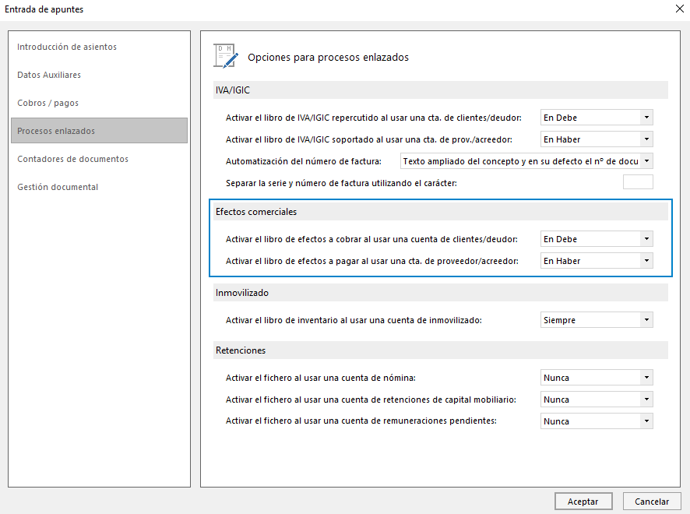Click the Inmovilizado section header
690x514 pixels.
tap(441, 293)
